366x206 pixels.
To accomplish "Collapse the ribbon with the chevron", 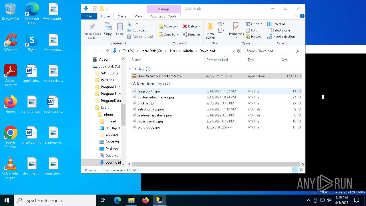I will point(296,16).
